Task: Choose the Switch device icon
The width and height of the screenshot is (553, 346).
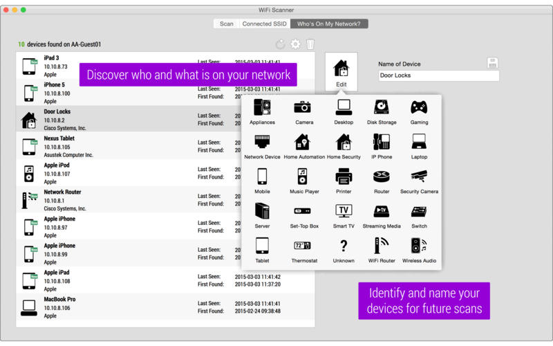Action: click(419, 211)
